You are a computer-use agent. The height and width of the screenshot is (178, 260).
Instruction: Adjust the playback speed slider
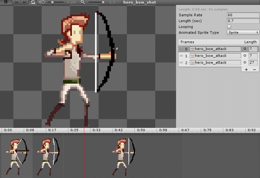[53, 2]
